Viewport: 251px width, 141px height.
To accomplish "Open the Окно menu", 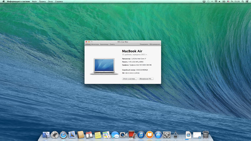I will tap(51, 1).
